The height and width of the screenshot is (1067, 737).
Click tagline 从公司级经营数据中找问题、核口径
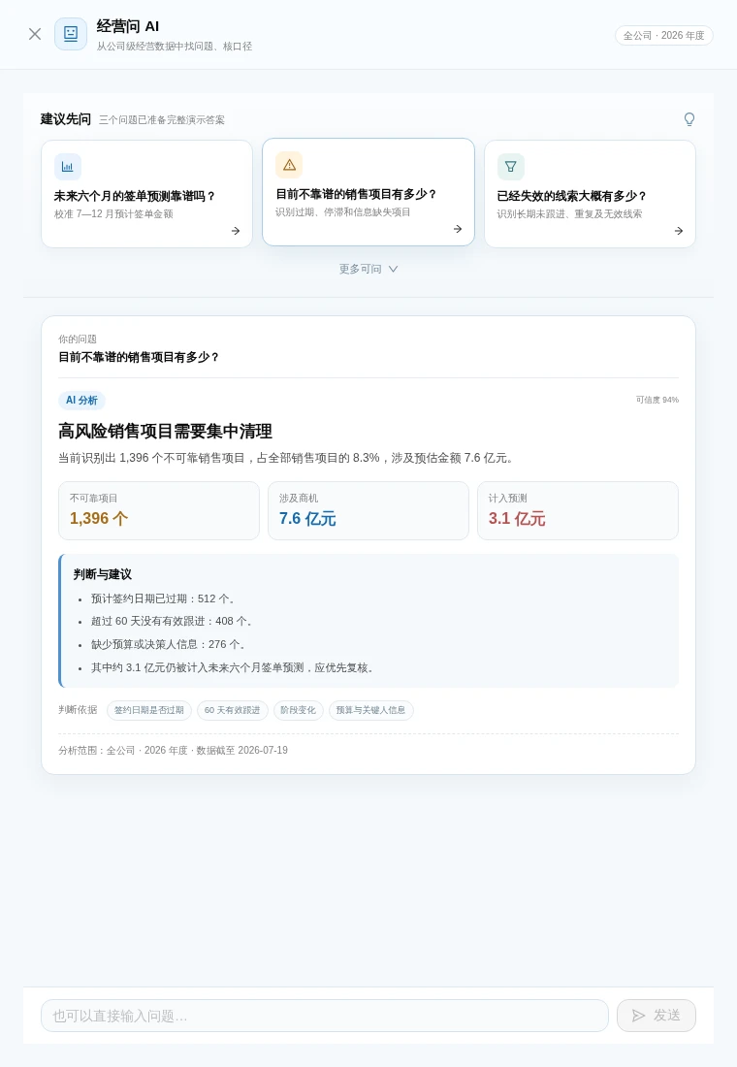[x=175, y=47]
